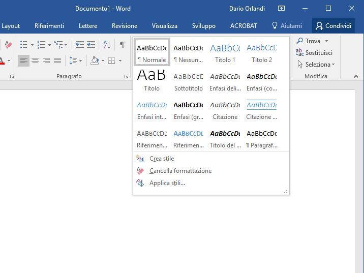The image size is (364, 273).
Task: Click the paint bucket shading icon
Action: [x=94, y=60]
